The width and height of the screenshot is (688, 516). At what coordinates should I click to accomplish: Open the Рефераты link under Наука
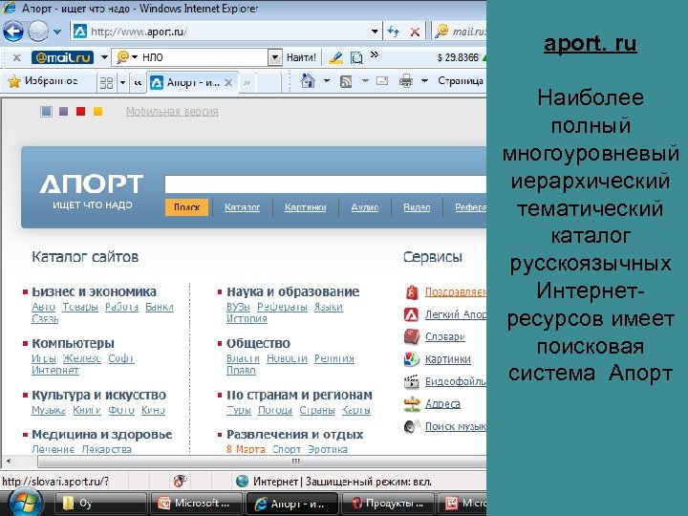(282, 307)
